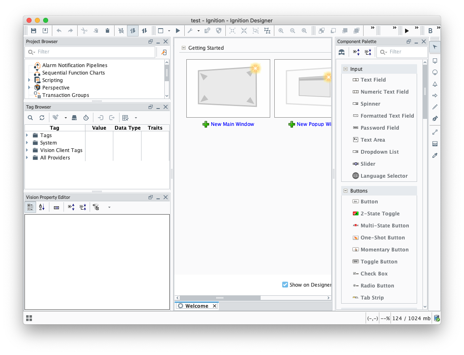464x355 pixels.
Task: Toggle the Show on Designer checkbox
Action: pyautogui.click(x=285, y=285)
